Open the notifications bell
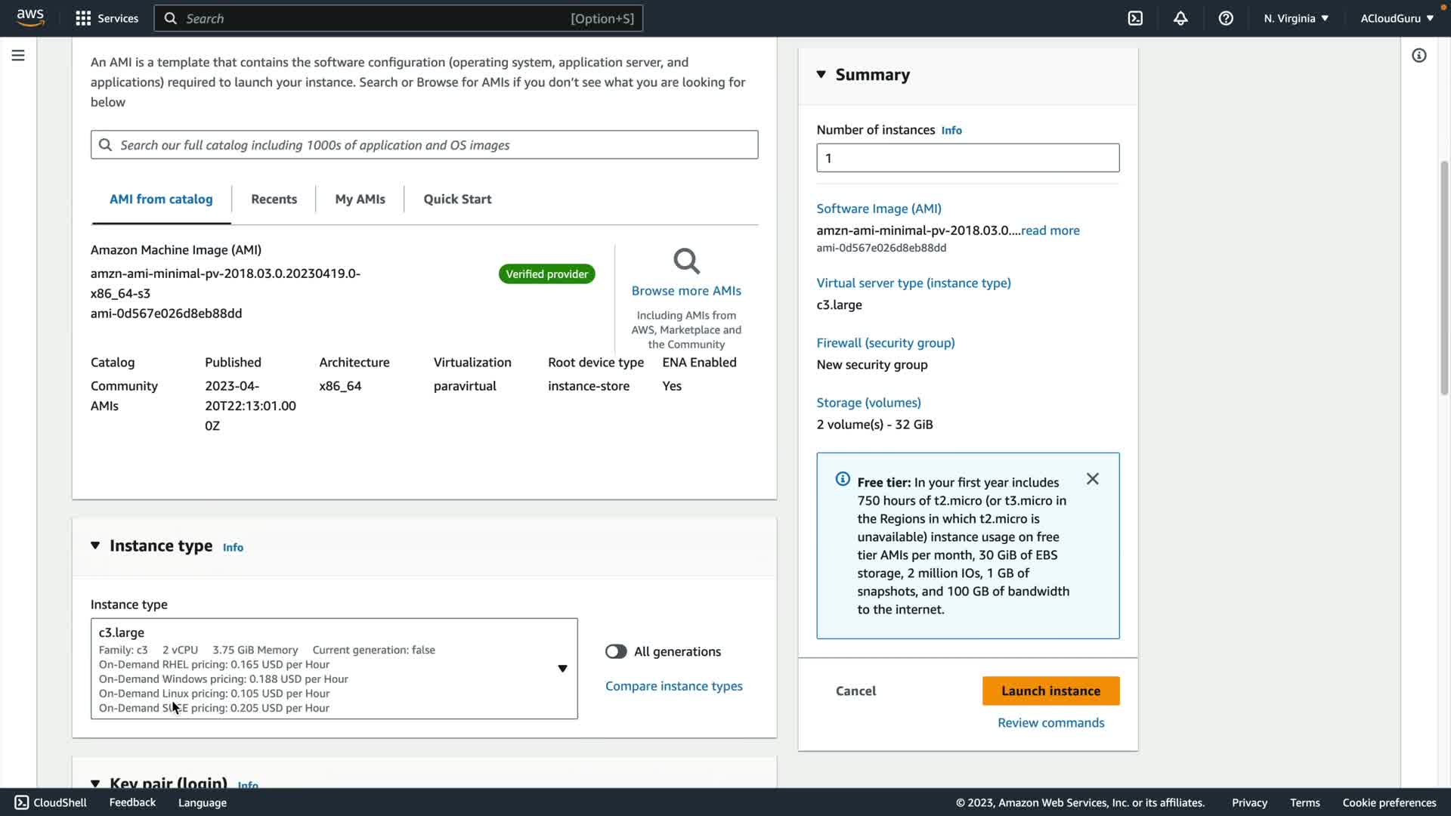The height and width of the screenshot is (816, 1451). tap(1180, 18)
